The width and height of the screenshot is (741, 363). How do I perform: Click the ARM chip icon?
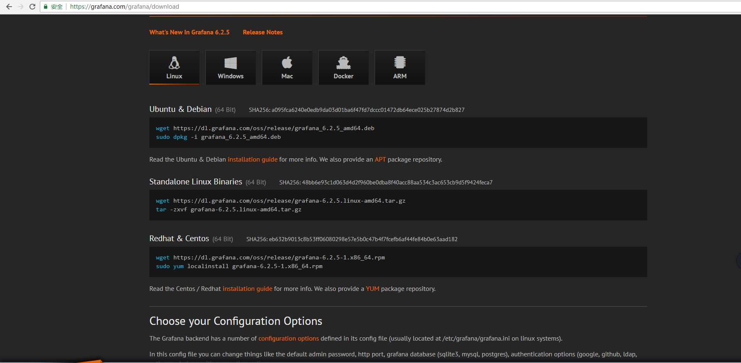[x=400, y=63]
